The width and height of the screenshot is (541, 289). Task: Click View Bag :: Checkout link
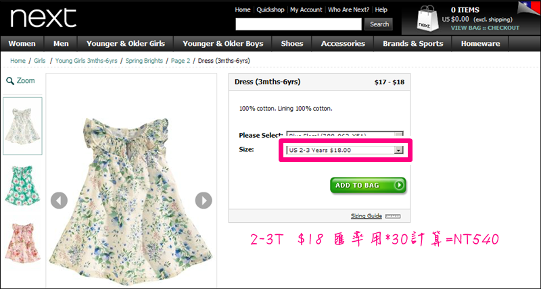coord(485,28)
